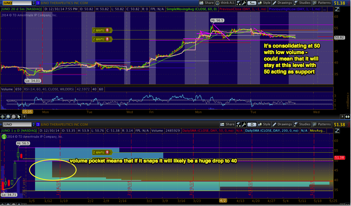Click the 4/2 date marker on bottom time axis
Image resolution: width=351 pixels, height=206 pixels.
223,201
